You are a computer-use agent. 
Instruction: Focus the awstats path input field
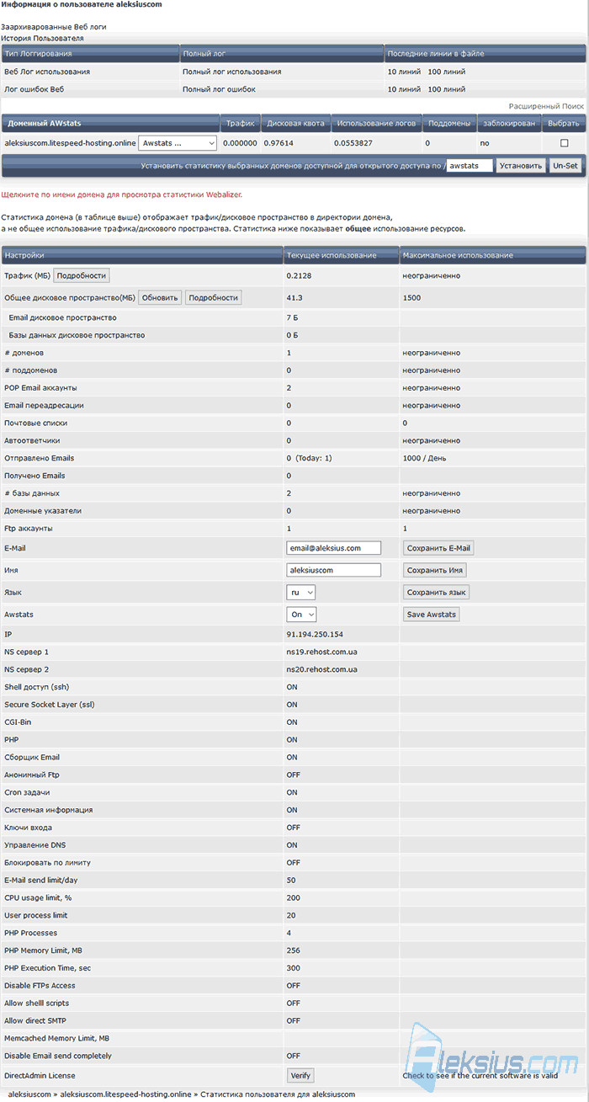(470, 166)
